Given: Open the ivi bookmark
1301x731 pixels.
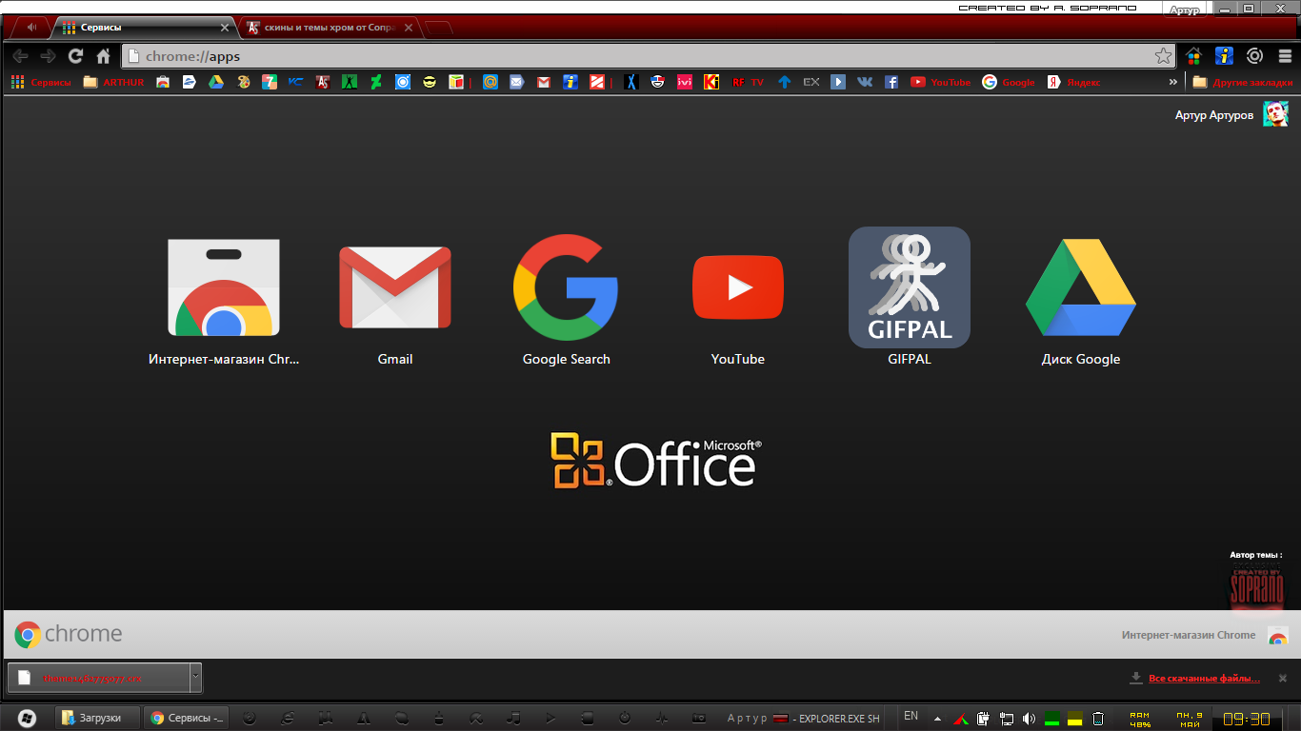Looking at the screenshot, I should coord(684,83).
